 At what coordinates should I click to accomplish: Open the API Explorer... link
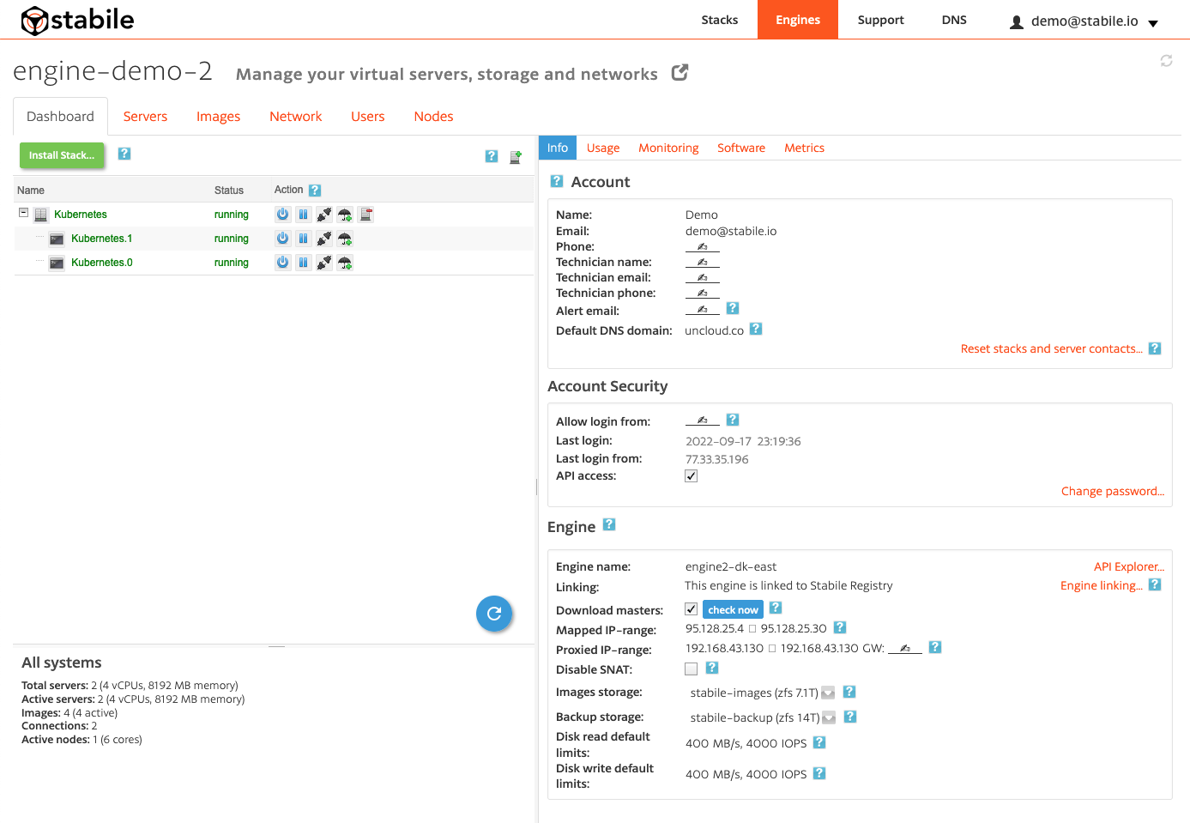pos(1129,566)
